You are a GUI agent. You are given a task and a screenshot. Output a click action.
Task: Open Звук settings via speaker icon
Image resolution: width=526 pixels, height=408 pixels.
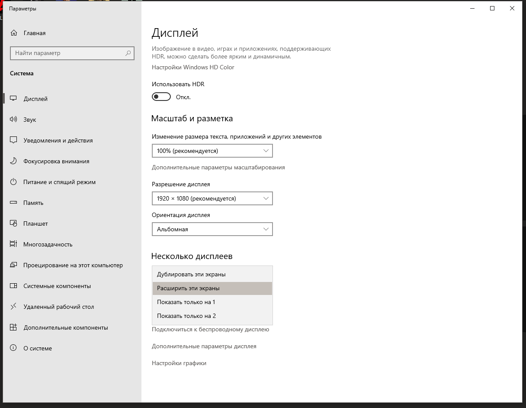(13, 120)
